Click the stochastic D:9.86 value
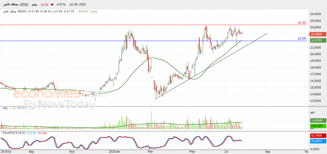The height and width of the screenshot is (154, 327). (43, 133)
